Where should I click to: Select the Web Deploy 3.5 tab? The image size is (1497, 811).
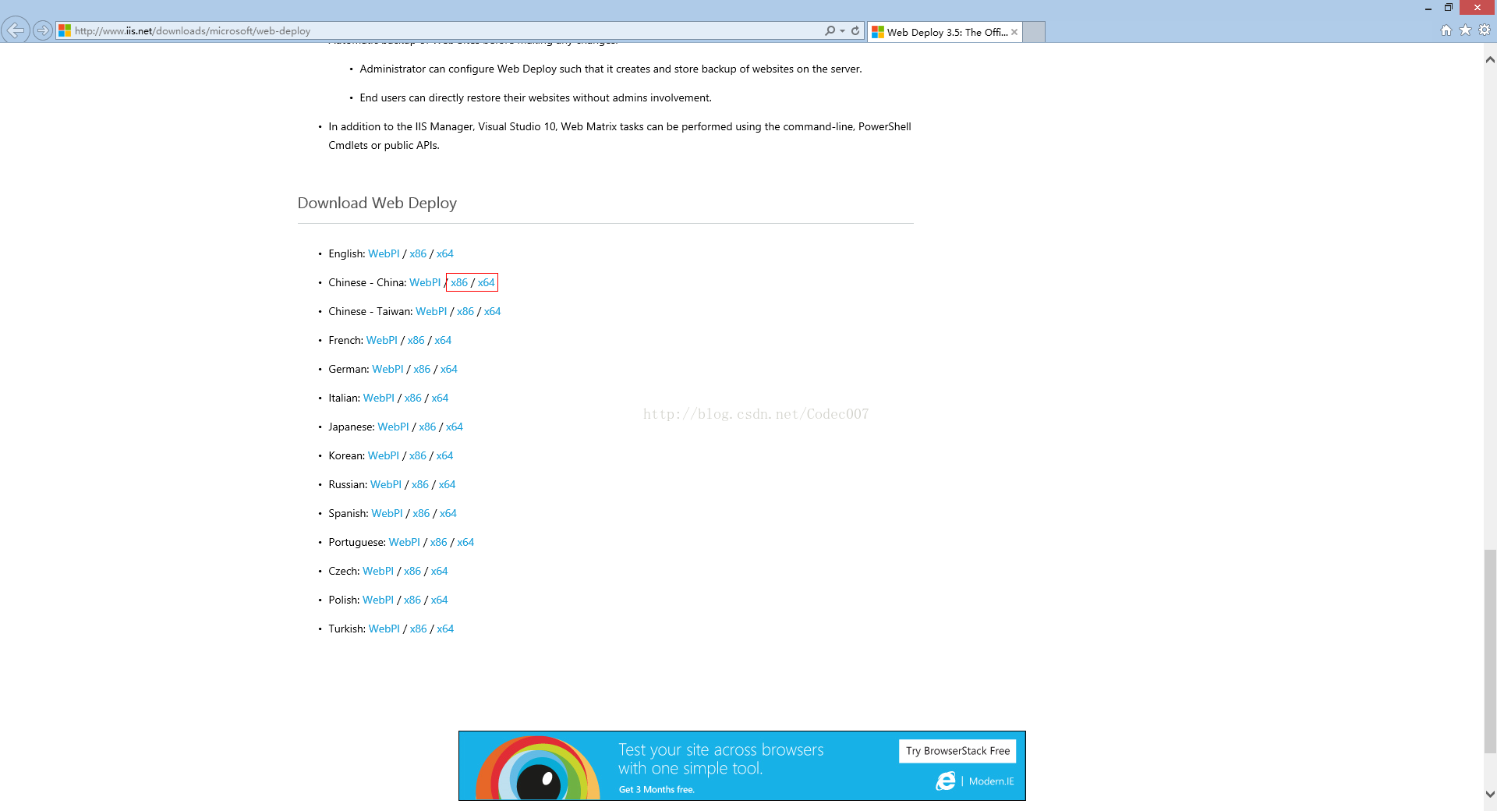946,32
